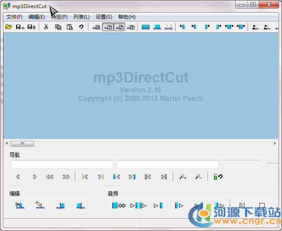
Task: Click the fast rewind double arrow button
Action: [x=50, y=177]
